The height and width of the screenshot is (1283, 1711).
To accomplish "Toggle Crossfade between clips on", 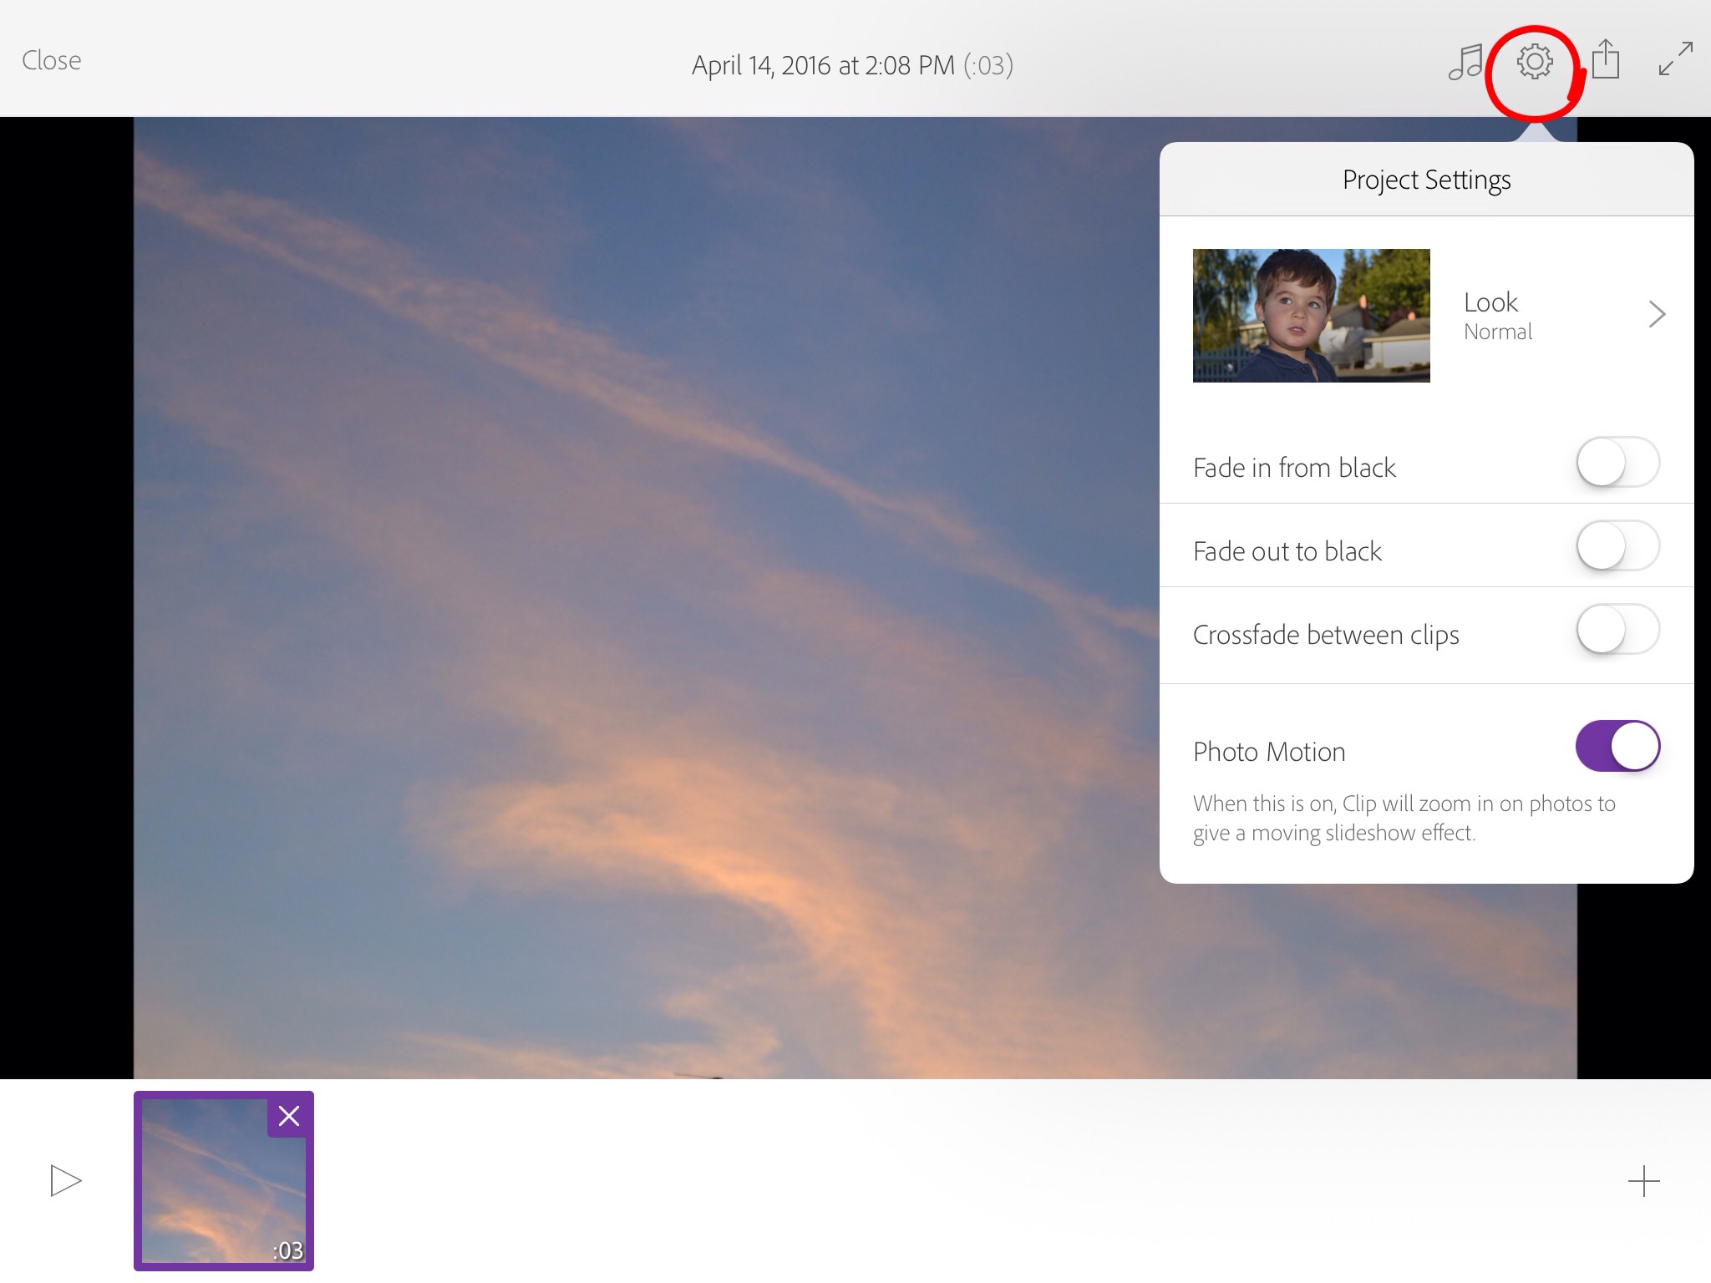I will (x=1617, y=629).
